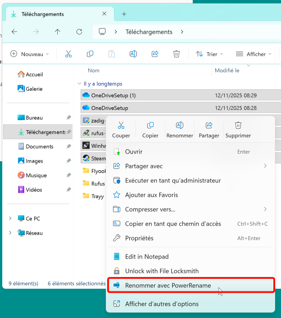Go up one folder with the up arrow
Image resolution: width=281 pixels, height=318 pixels.
pos(57,32)
